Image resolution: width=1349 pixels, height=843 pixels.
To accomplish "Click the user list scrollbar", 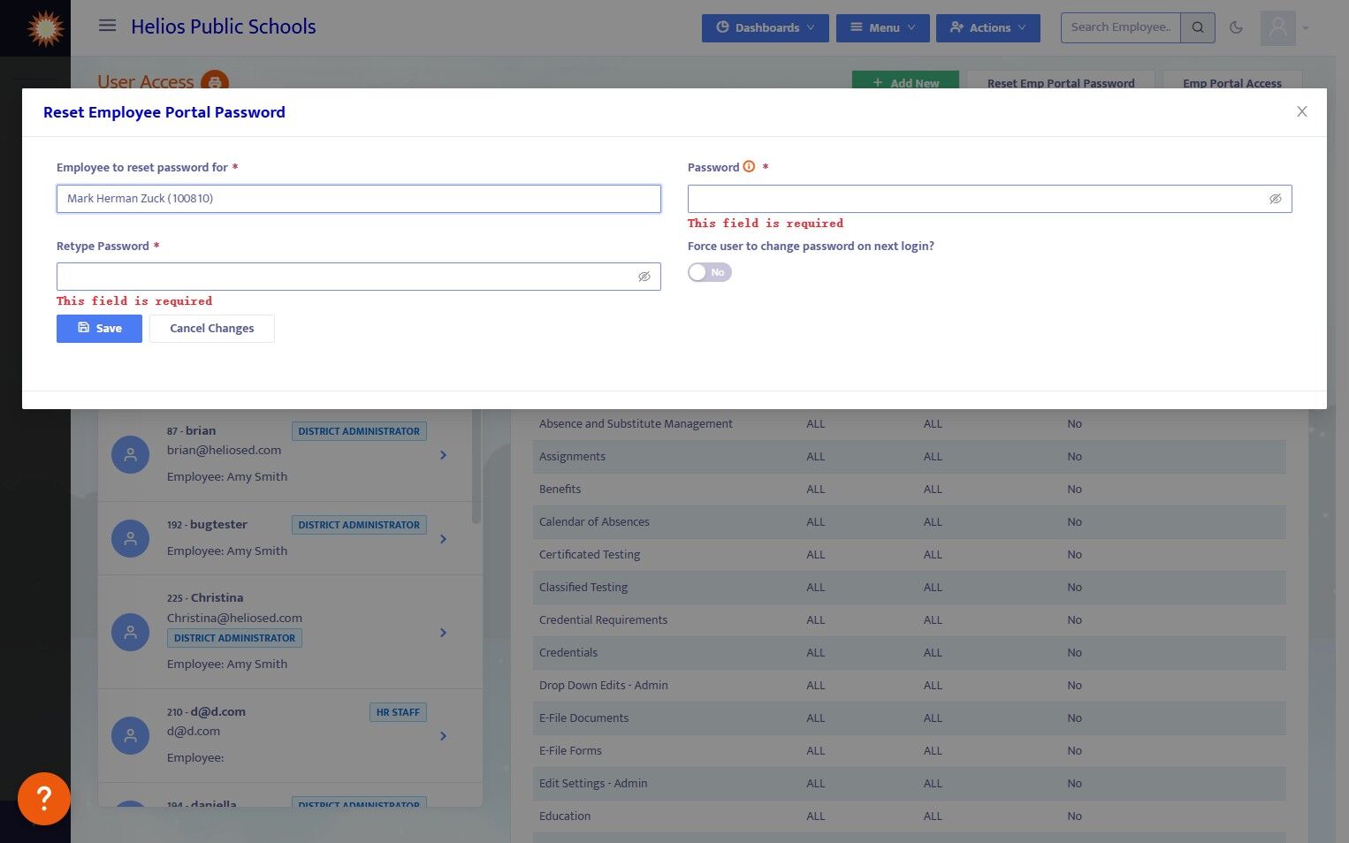I will pos(476,467).
